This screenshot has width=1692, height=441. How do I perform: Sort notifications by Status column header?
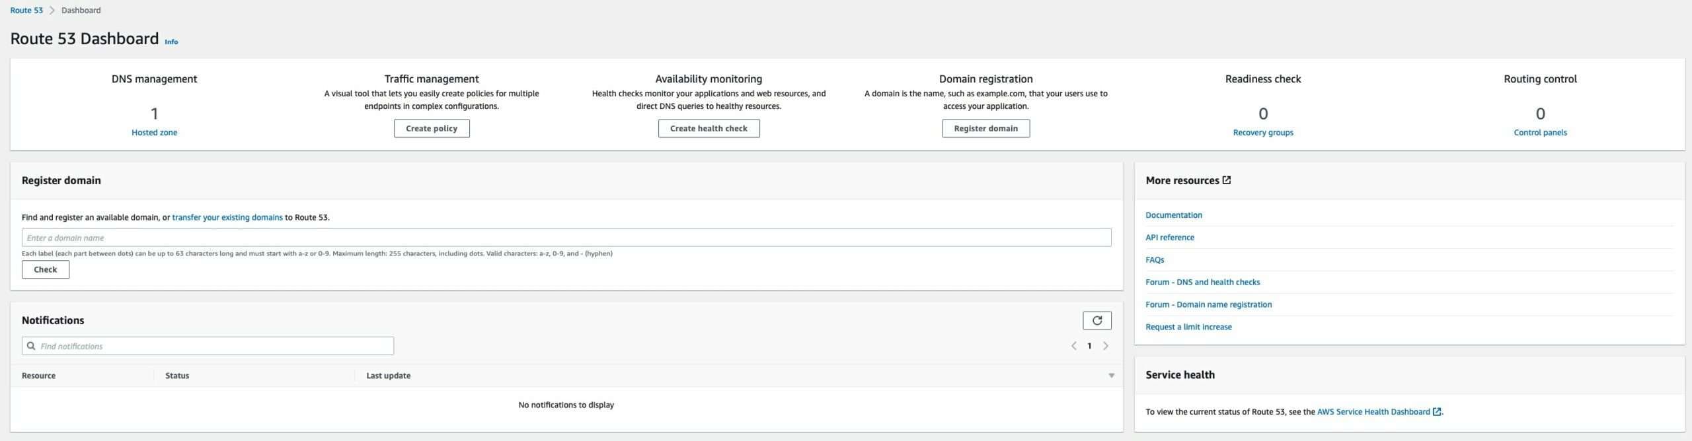(177, 376)
